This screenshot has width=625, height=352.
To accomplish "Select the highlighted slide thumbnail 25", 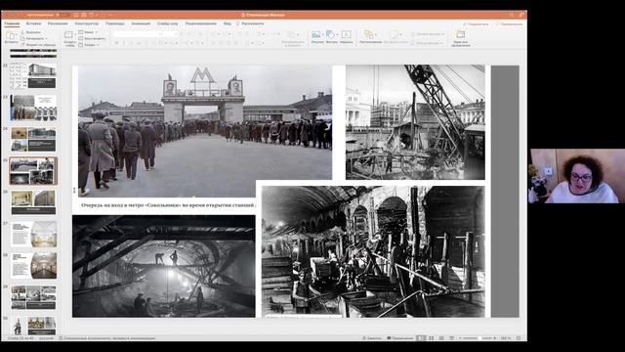I will coord(33,171).
